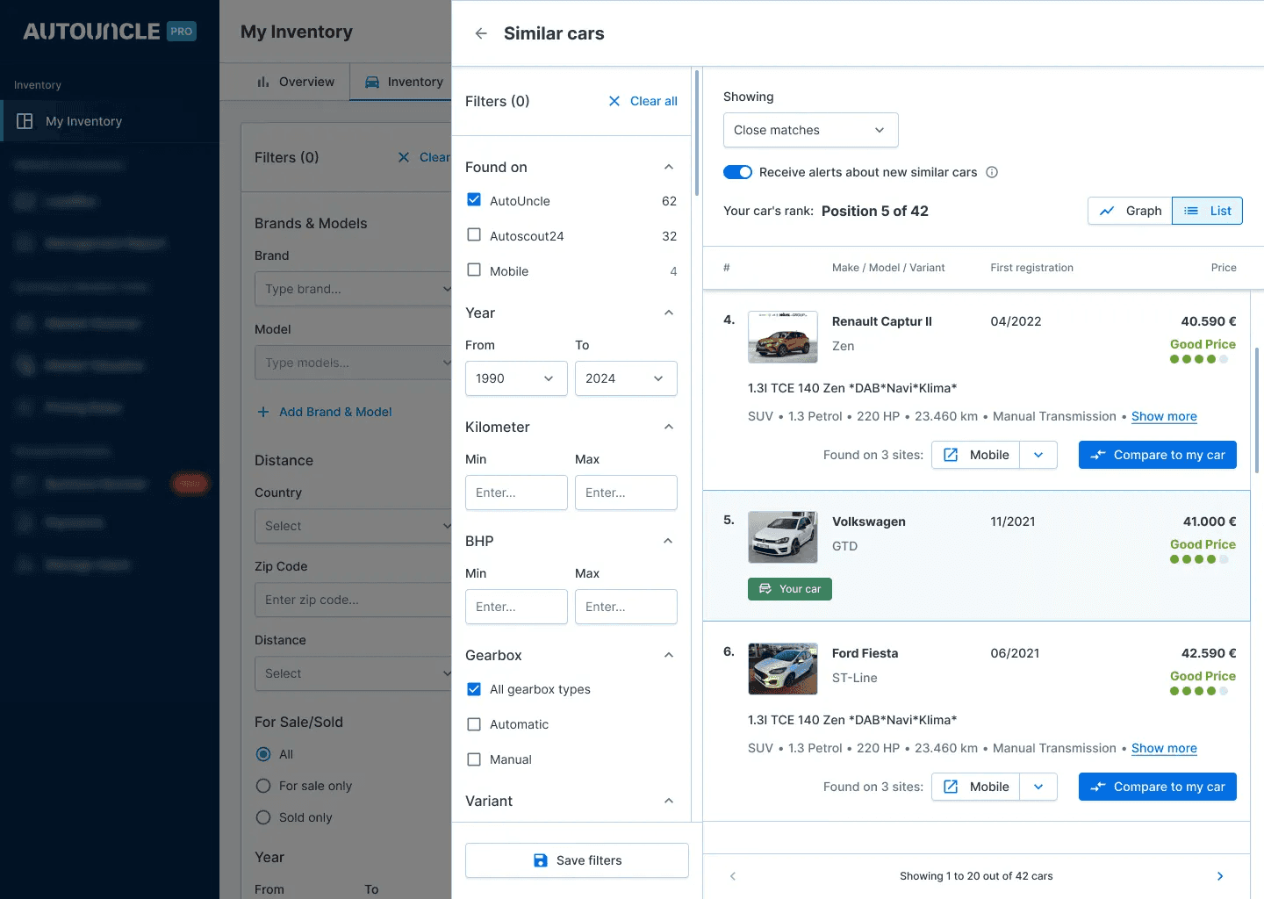The image size is (1264, 899).
Task: Click the Kilometer Min input field
Action: [516, 493]
